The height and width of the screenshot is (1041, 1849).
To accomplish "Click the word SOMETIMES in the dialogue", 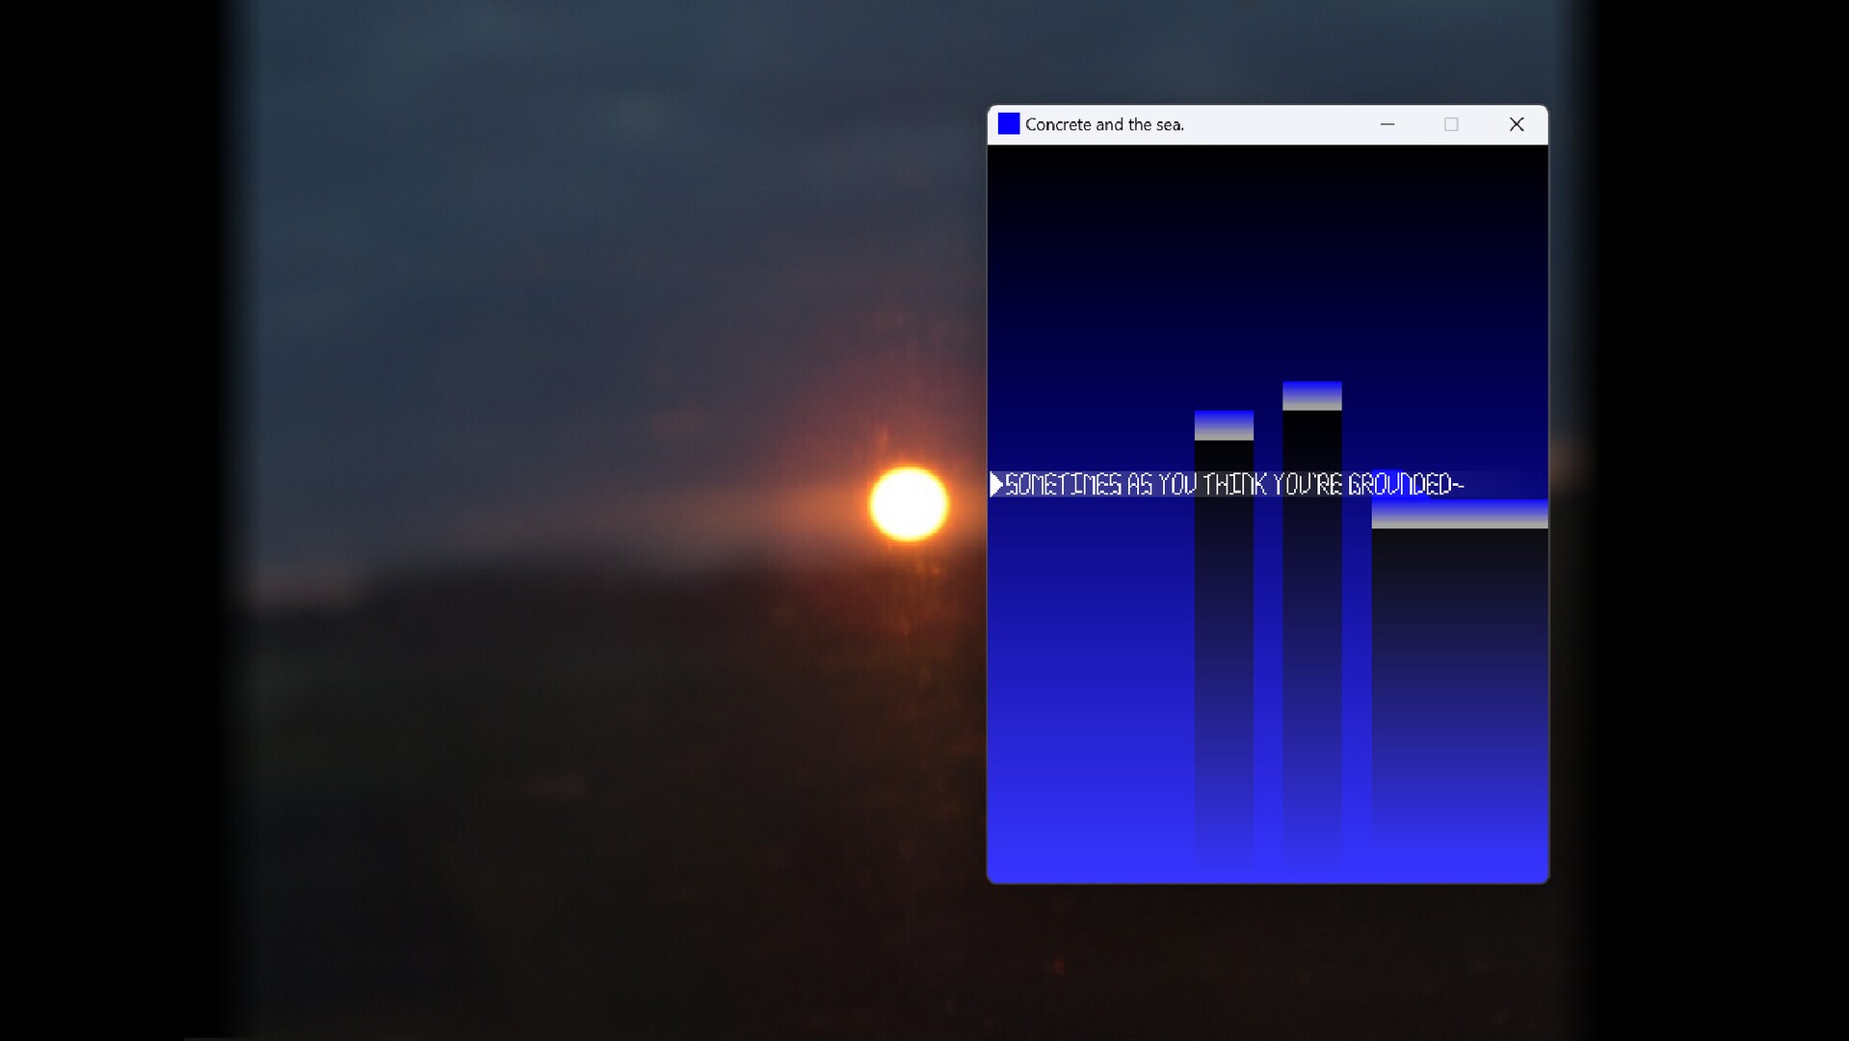I will [x=1063, y=485].
